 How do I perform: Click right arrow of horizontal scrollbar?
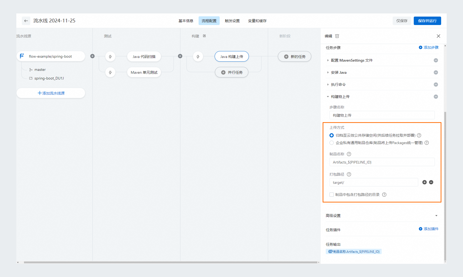tap(319, 262)
